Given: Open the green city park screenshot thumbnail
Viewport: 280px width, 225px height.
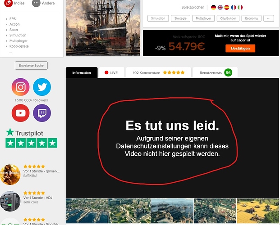Looking at the screenshot, I should (129, 211).
